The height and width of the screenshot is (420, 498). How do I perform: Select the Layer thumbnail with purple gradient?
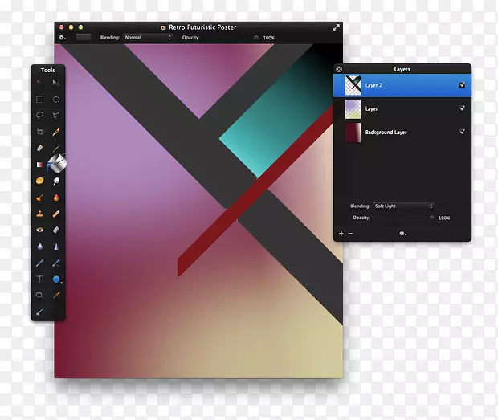(353, 109)
